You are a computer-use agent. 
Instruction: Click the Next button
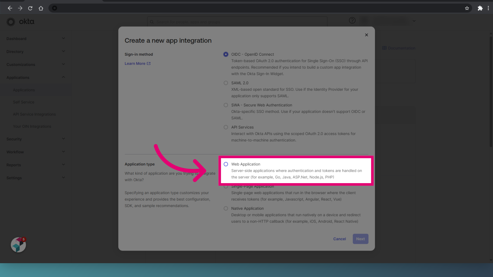(x=360, y=239)
